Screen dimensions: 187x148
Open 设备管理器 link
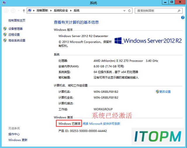(x=15, y=29)
